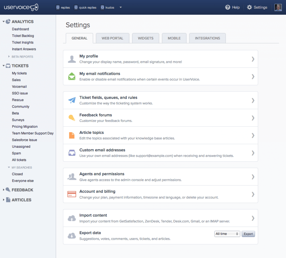Screen dimensions: 286x258
Task: Open the All time export range dropdown
Action: click(227, 234)
